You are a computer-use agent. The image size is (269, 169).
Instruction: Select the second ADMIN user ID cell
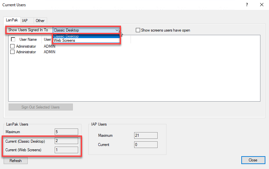49,52
